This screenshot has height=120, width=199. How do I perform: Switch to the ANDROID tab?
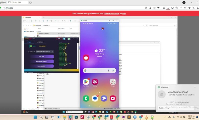pyautogui.click(x=40, y=42)
